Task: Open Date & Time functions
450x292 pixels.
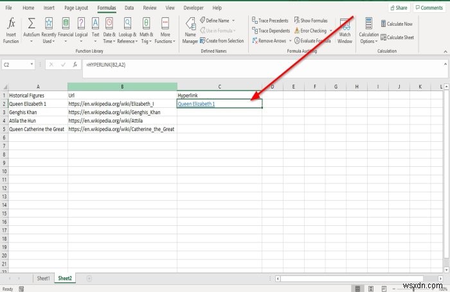Action: point(109,30)
